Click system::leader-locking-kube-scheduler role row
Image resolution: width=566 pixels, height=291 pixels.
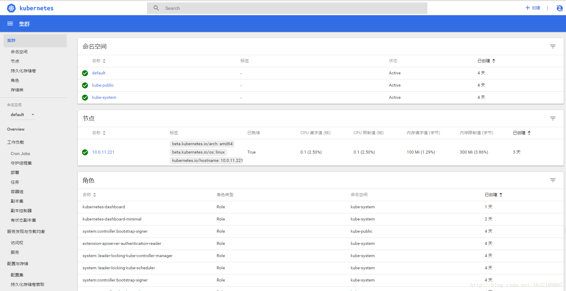coord(321,268)
